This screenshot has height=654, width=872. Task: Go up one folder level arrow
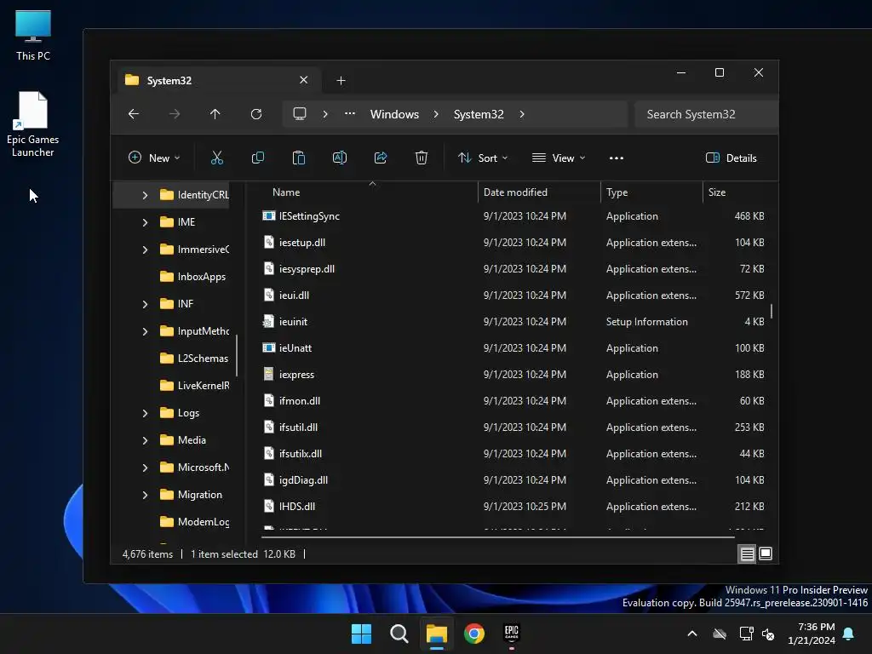pyautogui.click(x=215, y=114)
